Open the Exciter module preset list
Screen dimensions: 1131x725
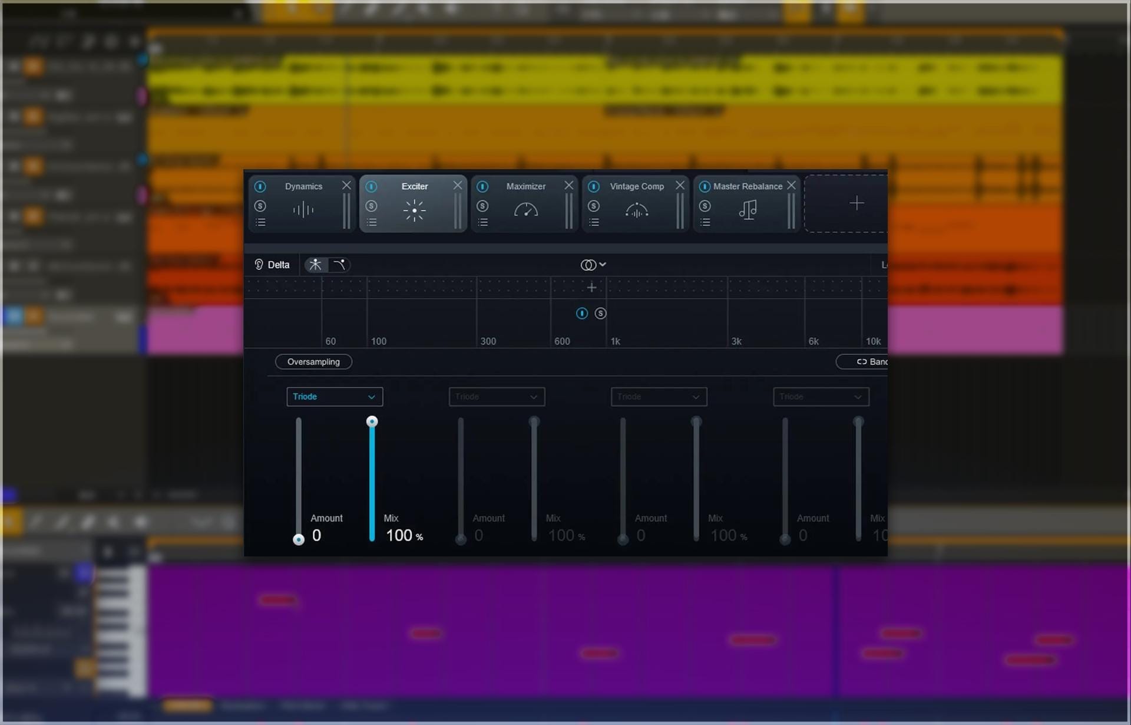pyautogui.click(x=372, y=222)
